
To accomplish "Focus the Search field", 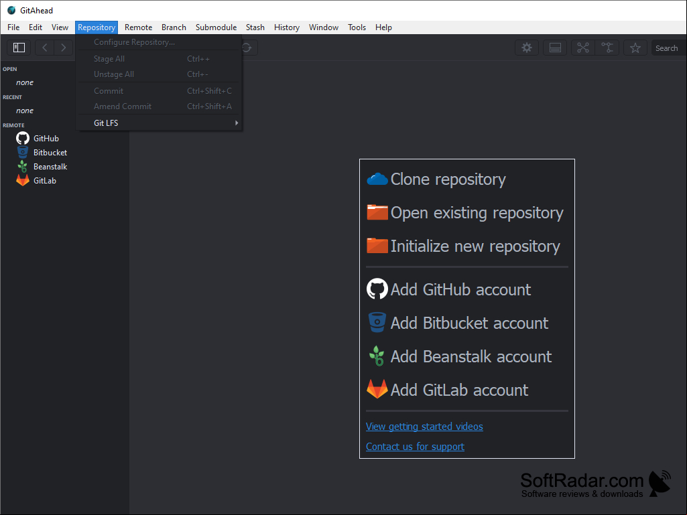I will coord(669,48).
